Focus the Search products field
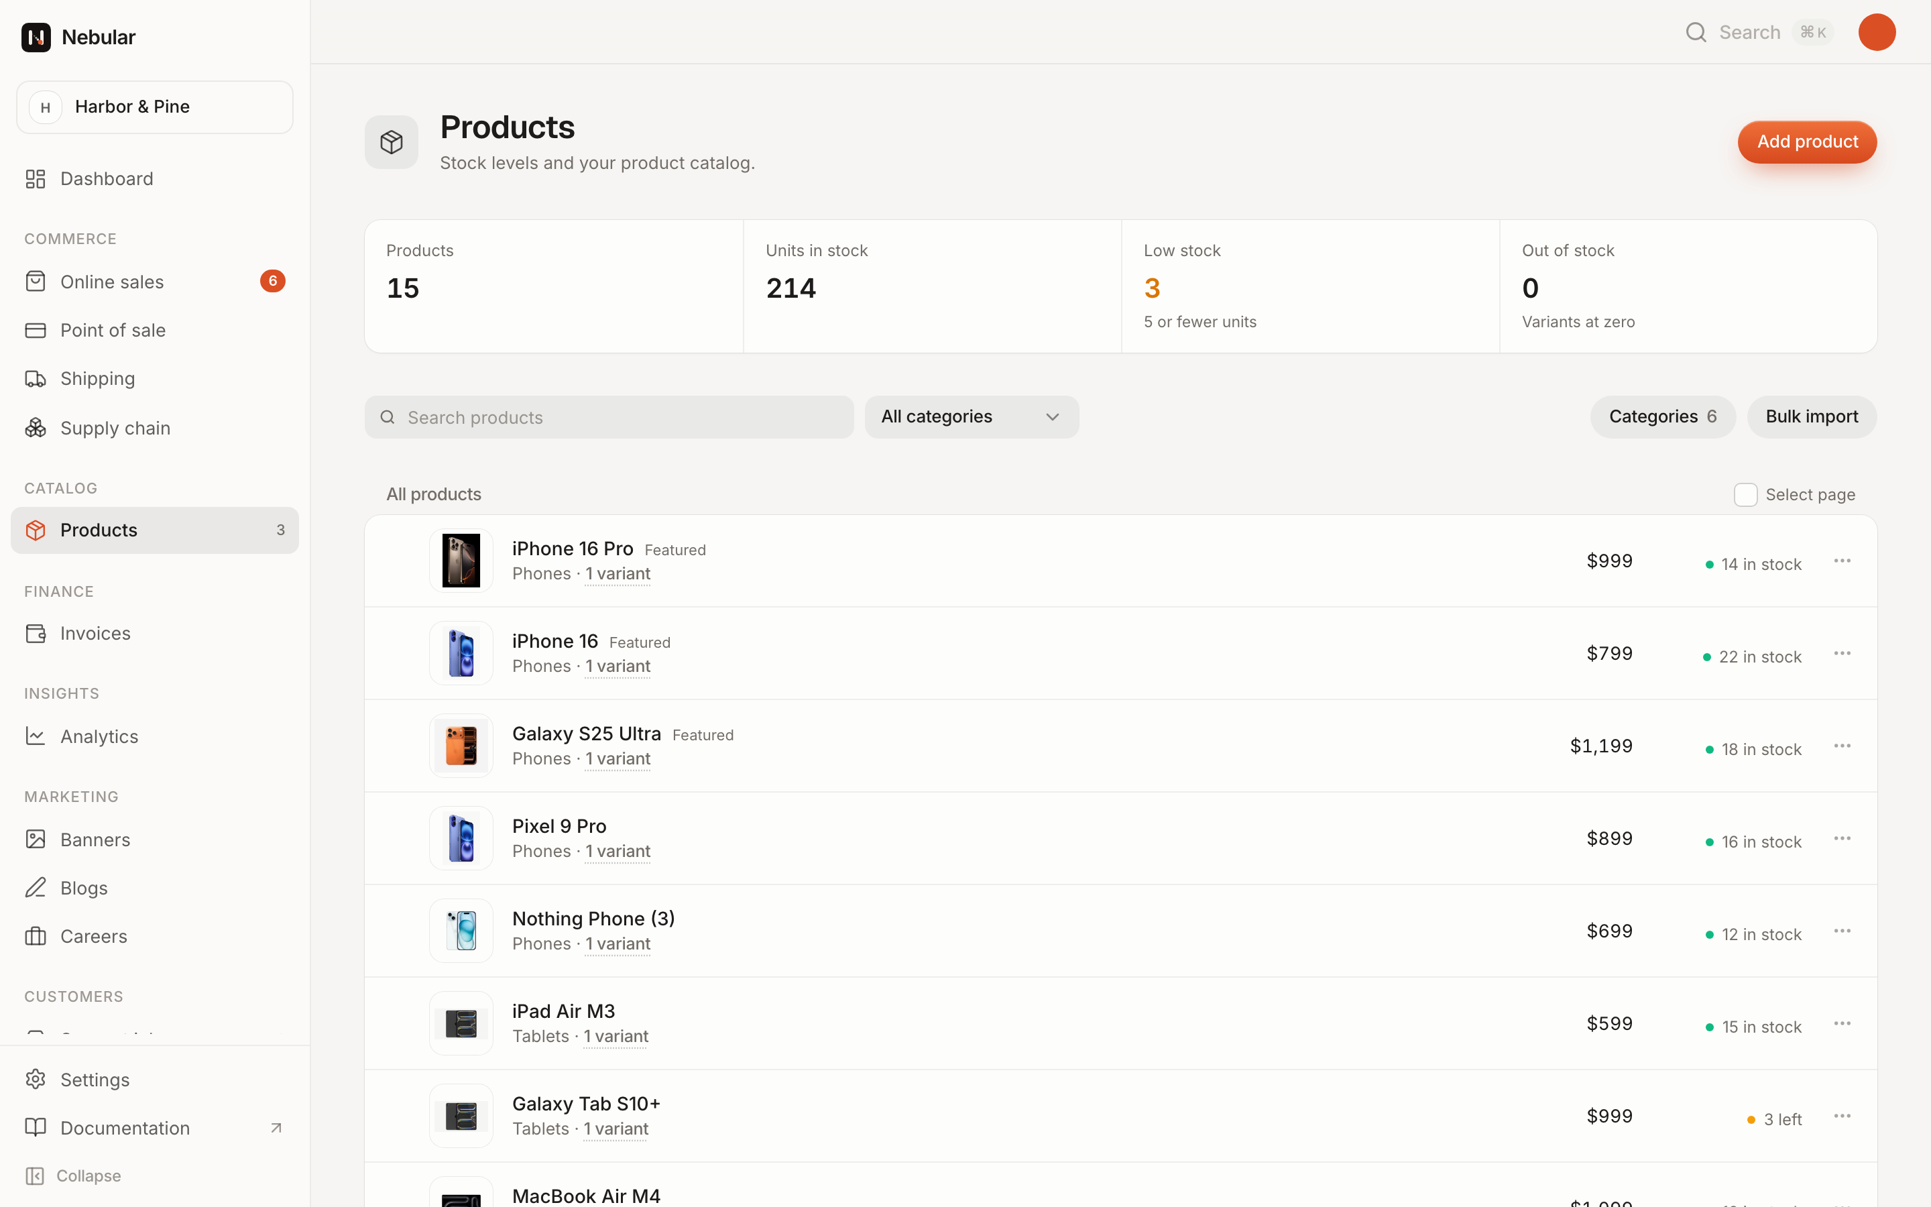This screenshot has height=1207, width=1931. tap(609, 418)
